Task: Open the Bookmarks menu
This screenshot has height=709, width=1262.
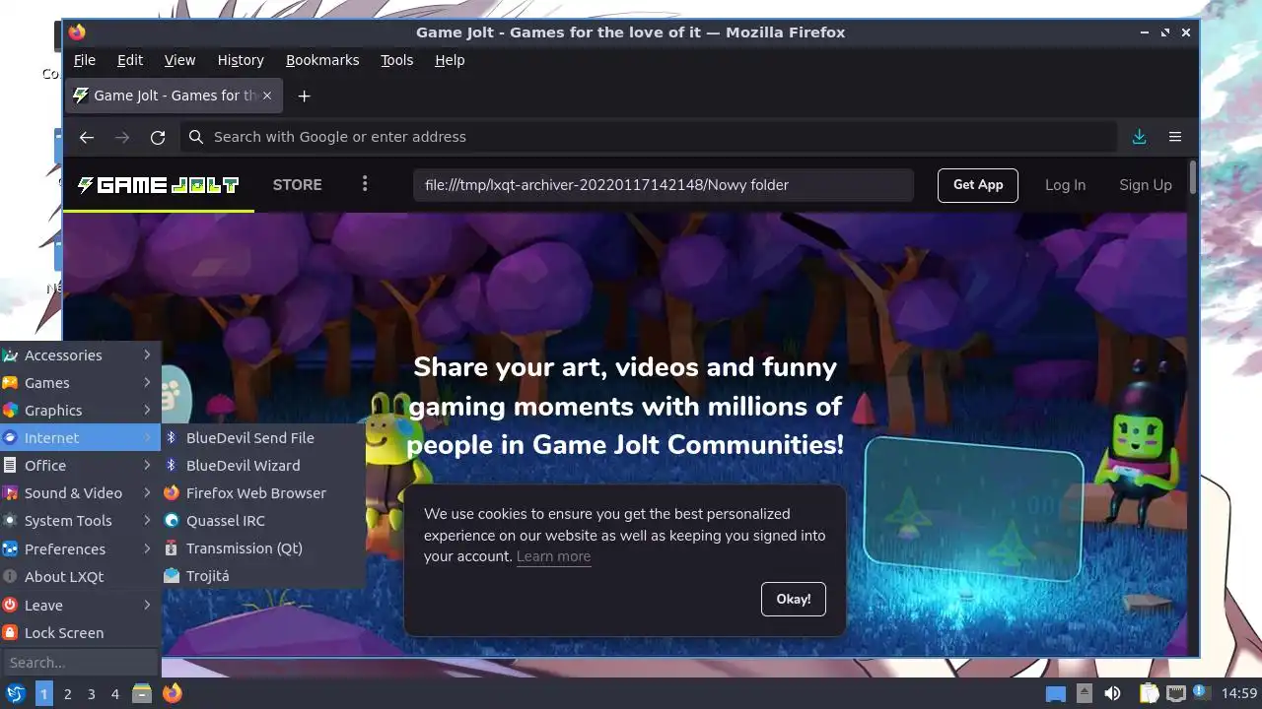Action: click(322, 60)
